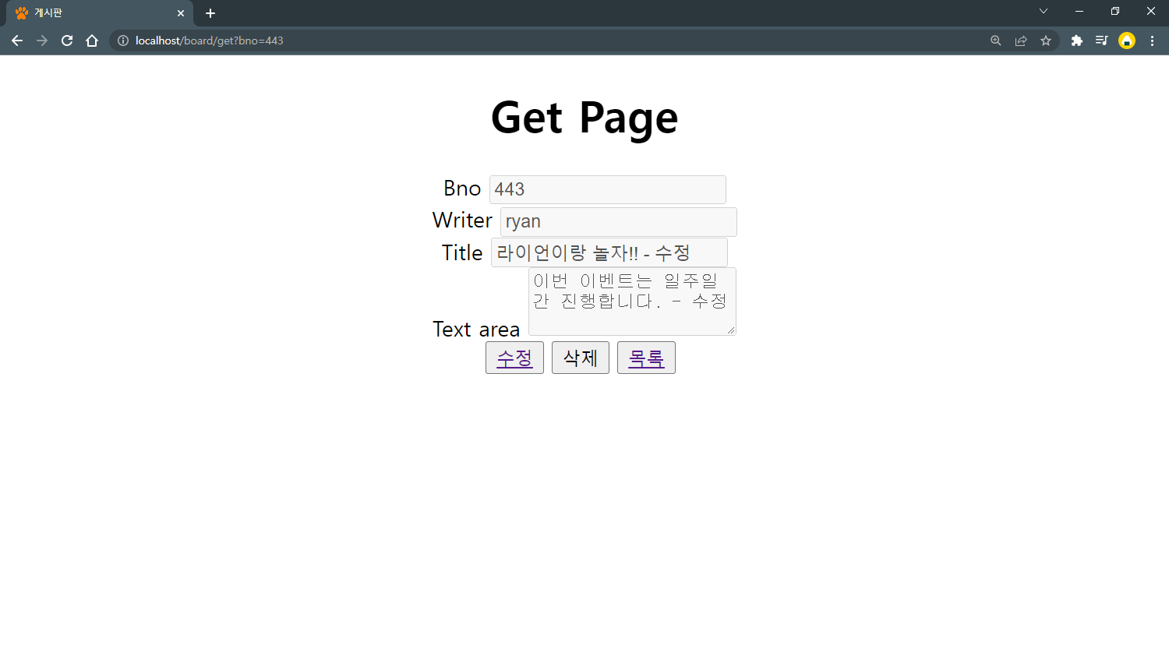Go back to the previous page
This screenshot has width=1169, height=670.
[17, 41]
